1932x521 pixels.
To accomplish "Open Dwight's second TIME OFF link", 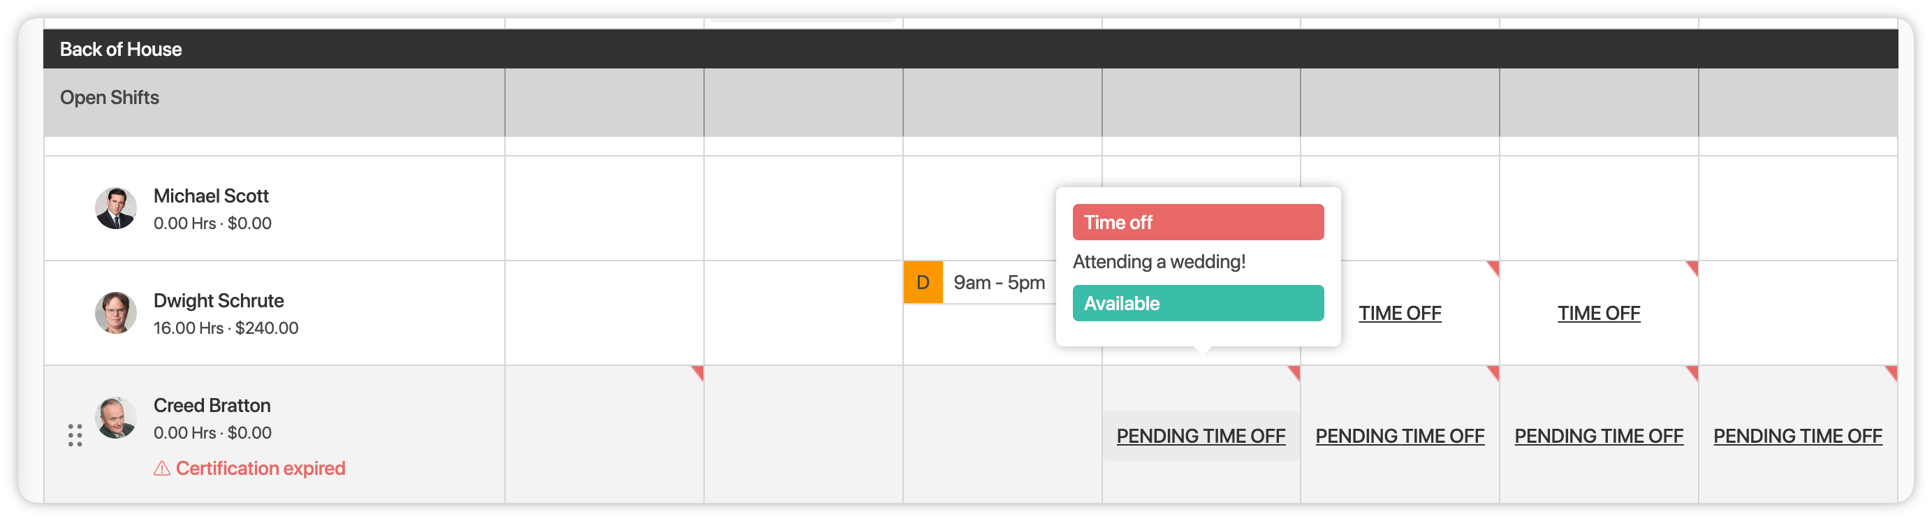I will tap(1598, 314).
